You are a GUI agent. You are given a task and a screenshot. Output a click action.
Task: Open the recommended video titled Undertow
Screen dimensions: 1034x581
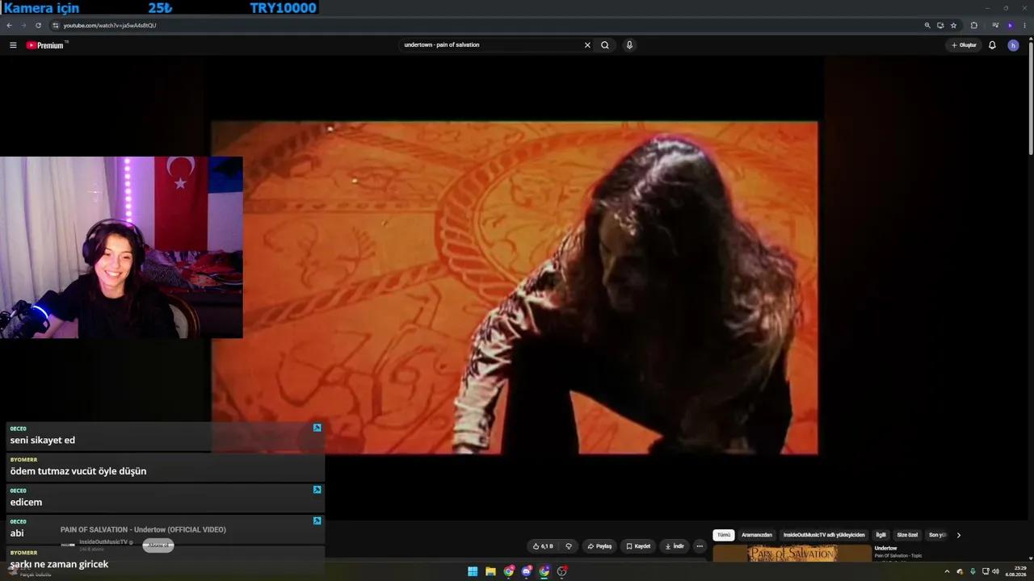[x=885, y=549]
